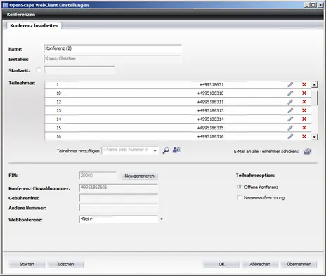Screen dimensions: 326x276
Task: Click the PIN field showing 29000
Action: (98, 176)
